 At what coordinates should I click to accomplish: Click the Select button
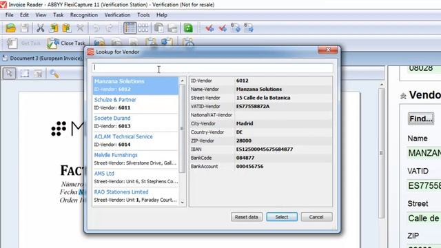click(282, 217)
